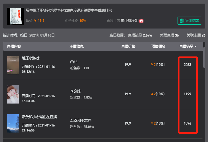Viewport: 208px width, 142px height.
Task: Open streamer 李幺妹 profile name
Action: (x=76, y=91)
